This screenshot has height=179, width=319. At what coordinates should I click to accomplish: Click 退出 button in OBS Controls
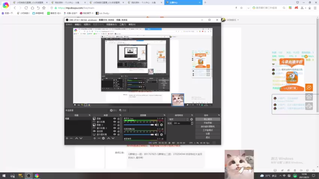[208, 138]
